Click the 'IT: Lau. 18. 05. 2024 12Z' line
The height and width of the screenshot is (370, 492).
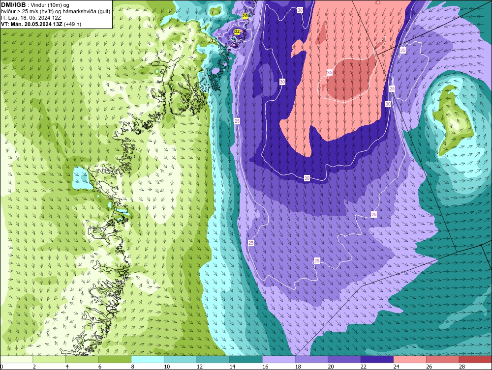(x=31, y=18)
